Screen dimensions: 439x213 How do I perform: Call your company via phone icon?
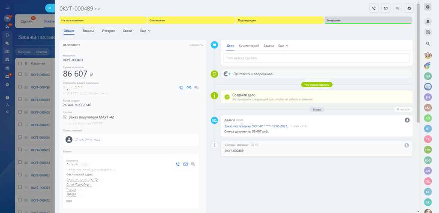click(181, 87)
